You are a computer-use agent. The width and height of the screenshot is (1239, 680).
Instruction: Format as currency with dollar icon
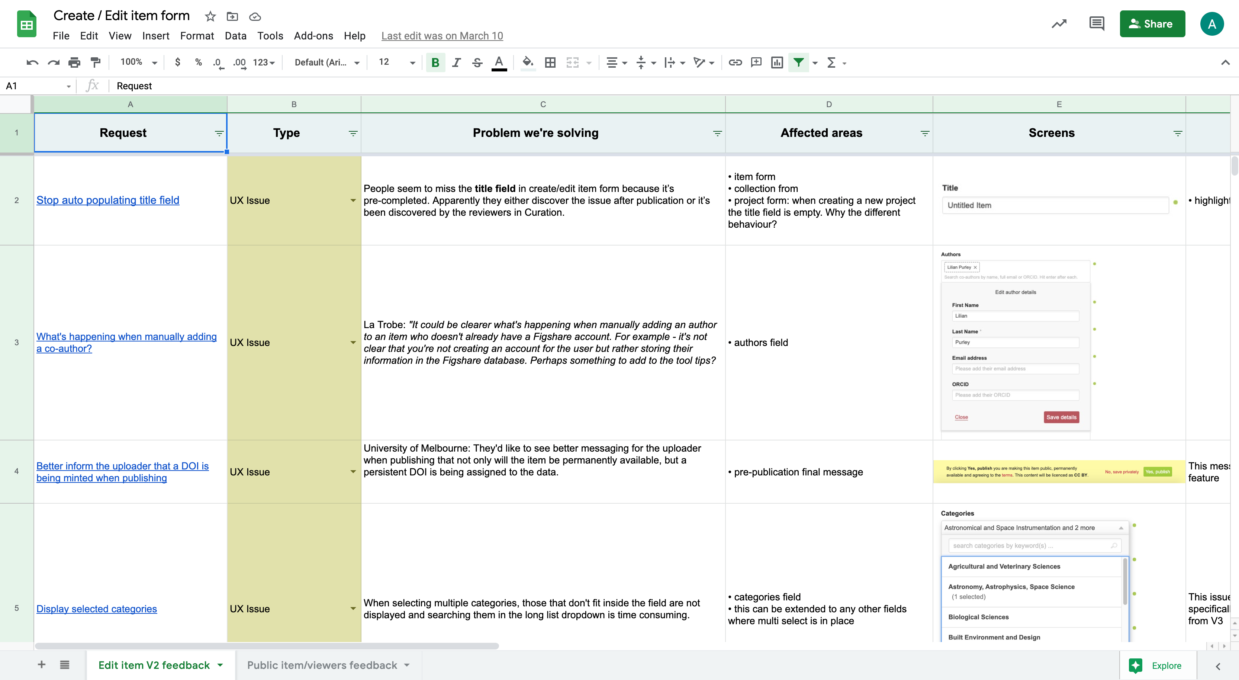click(177, 62)
